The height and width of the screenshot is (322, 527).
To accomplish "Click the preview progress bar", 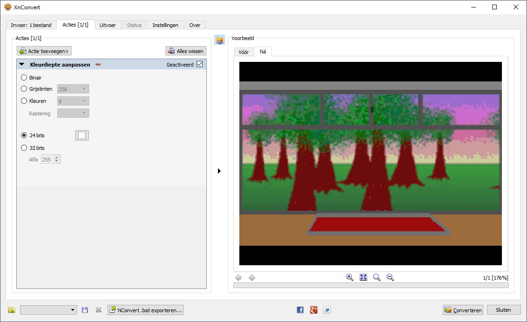I will point(371,285).
